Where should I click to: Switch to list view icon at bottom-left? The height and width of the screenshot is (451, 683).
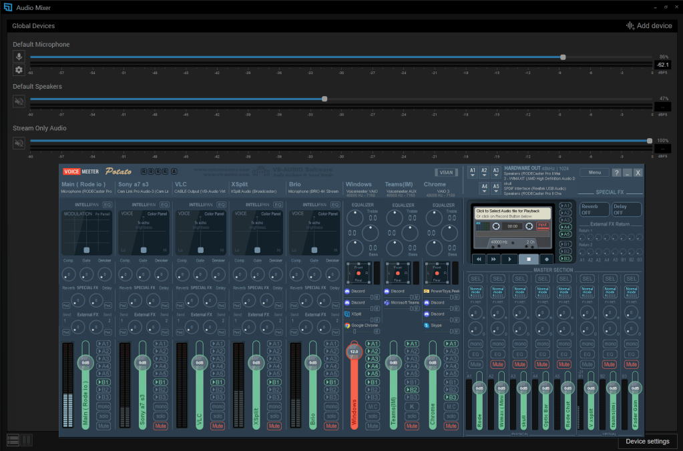(13, 440)
